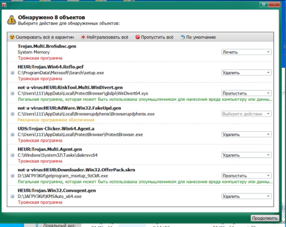This screenshot has width=286, height=227.
Task: Click the System Memory location text
Action: 33,52
